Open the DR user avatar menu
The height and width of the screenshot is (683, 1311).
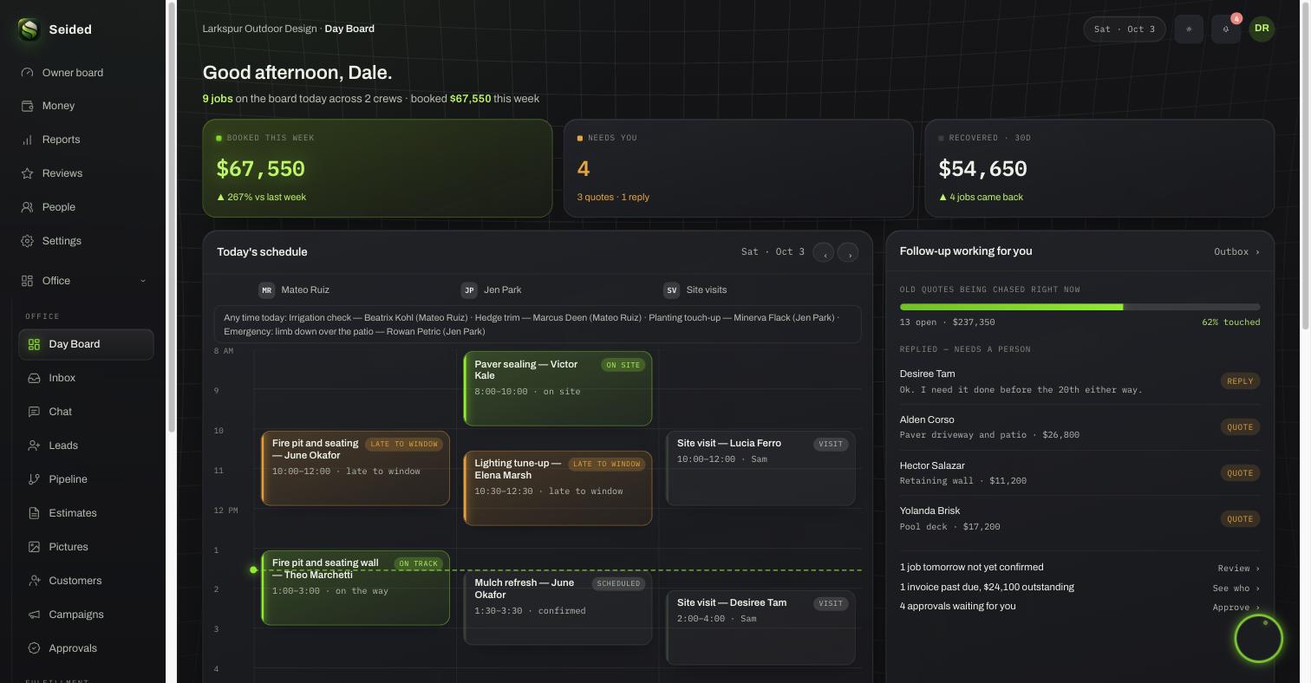click(1262, 29)
